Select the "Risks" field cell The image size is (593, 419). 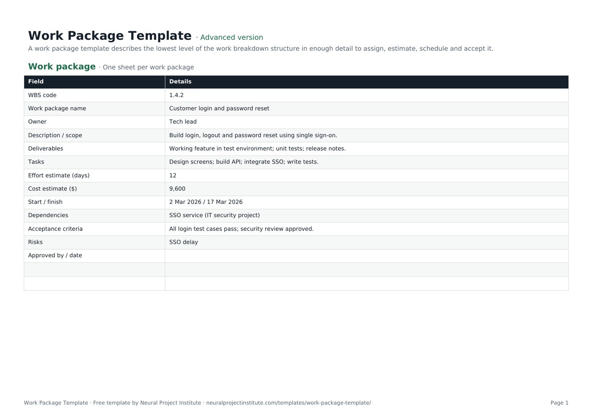point(94,242)
